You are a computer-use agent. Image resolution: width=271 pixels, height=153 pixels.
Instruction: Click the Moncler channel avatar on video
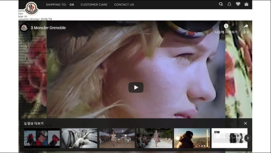tap(24, 28)
